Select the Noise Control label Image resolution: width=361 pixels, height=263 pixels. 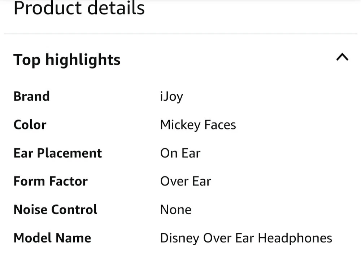point(55,210)
